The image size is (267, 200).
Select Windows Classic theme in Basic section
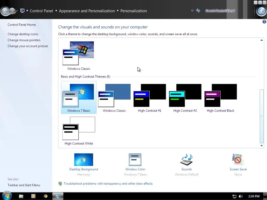point(114,97)
